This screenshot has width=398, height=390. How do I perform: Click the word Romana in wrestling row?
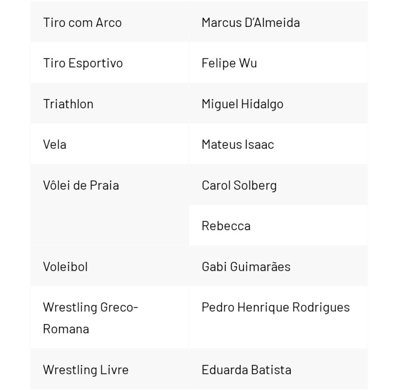(x=66, y=329)
